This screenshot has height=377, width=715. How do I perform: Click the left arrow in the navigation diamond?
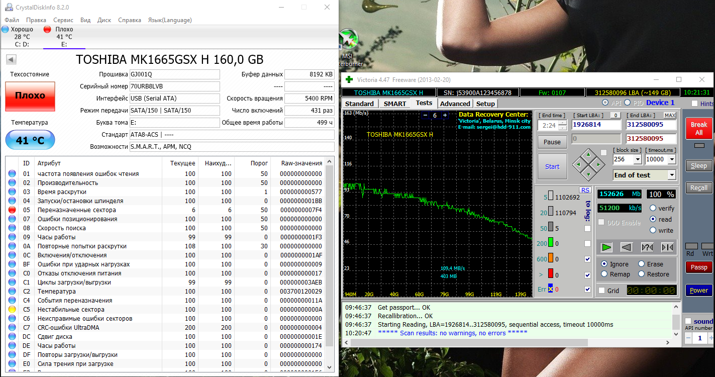pyautogui.click(x=579, y=164)
